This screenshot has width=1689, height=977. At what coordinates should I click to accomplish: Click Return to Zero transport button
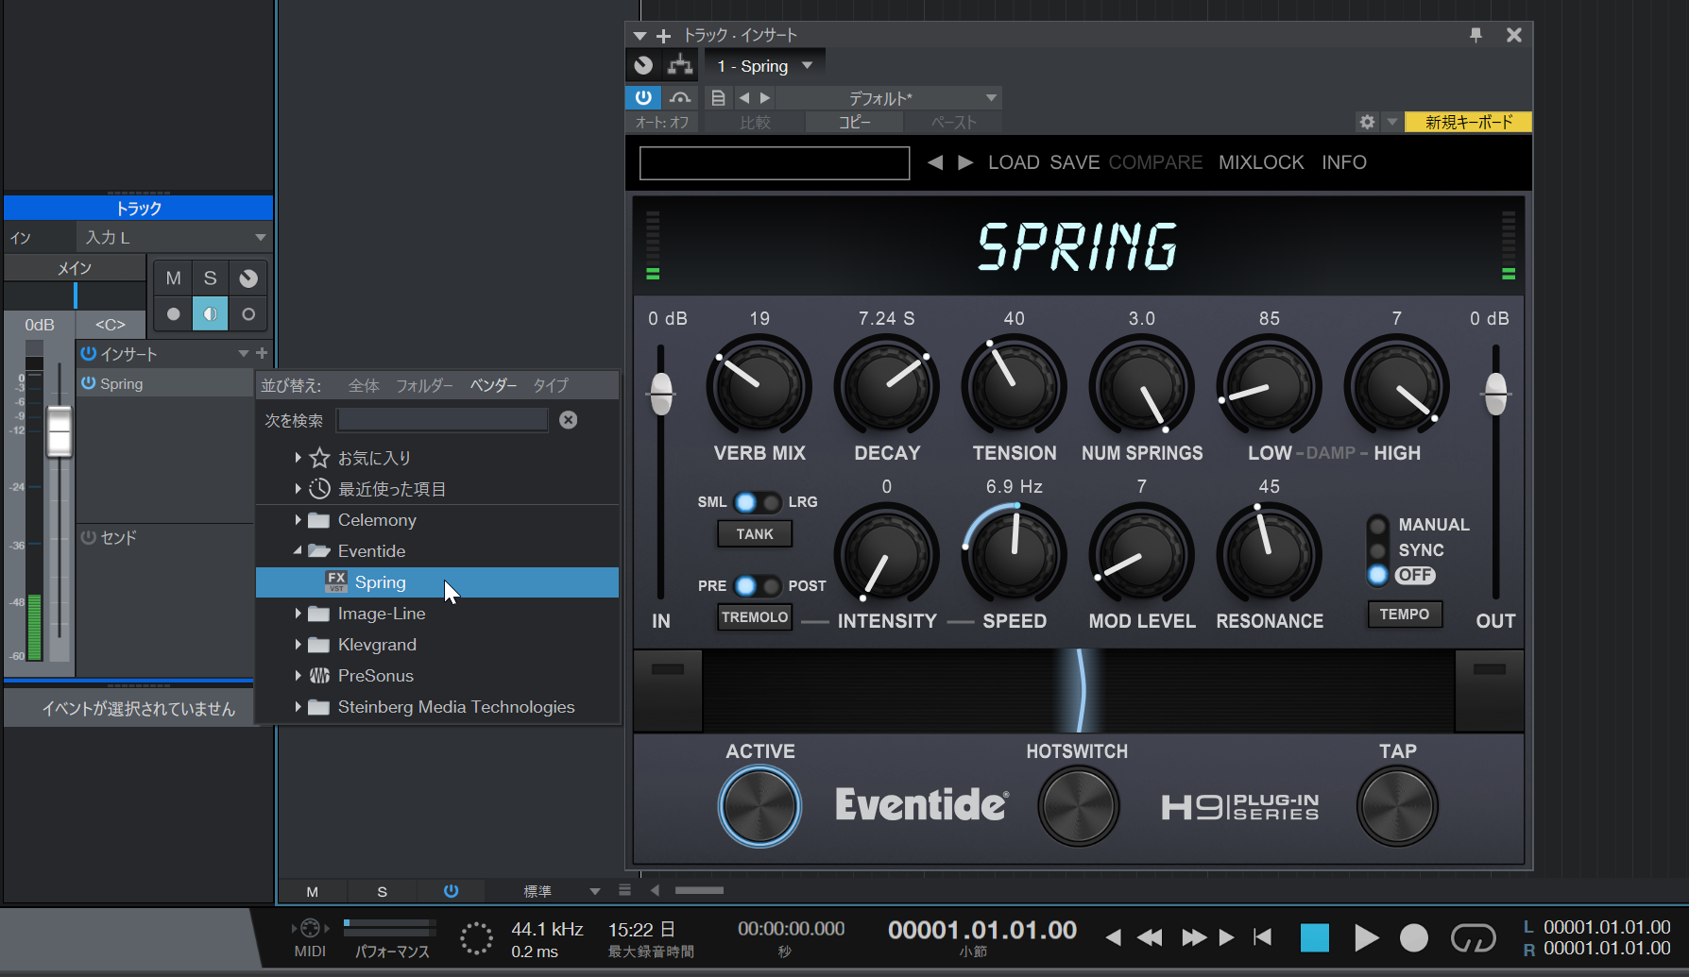[1262, 937]
